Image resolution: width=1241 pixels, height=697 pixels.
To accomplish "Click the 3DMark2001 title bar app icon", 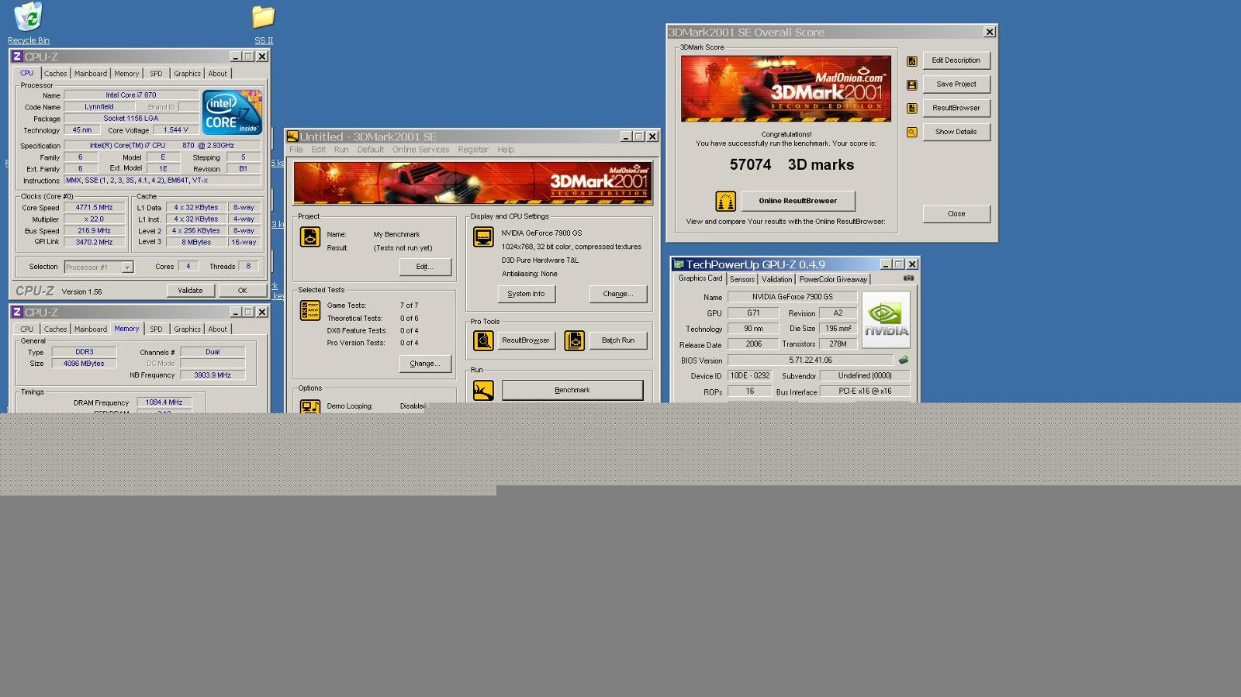I will tap(292, 136).
